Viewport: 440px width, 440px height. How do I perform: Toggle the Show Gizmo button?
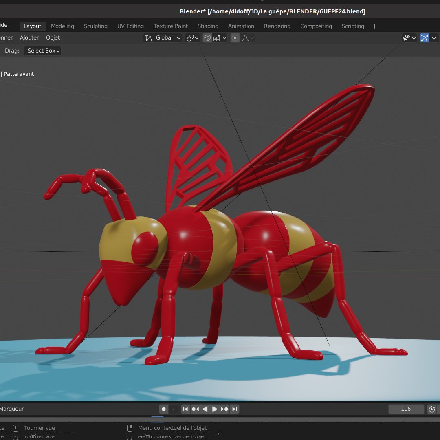(x=425, y=38)
